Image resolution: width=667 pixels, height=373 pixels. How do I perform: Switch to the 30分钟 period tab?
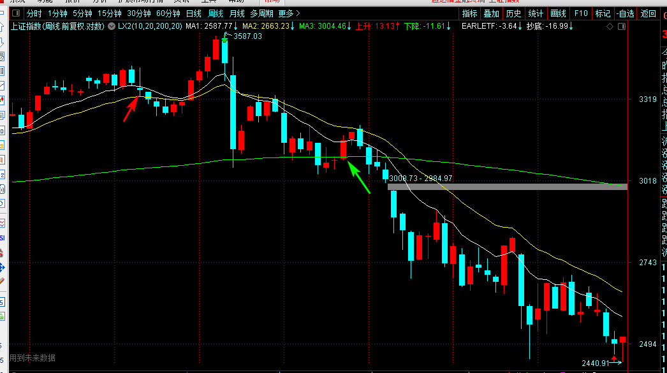pyautogui.click(x=138, y=13)
